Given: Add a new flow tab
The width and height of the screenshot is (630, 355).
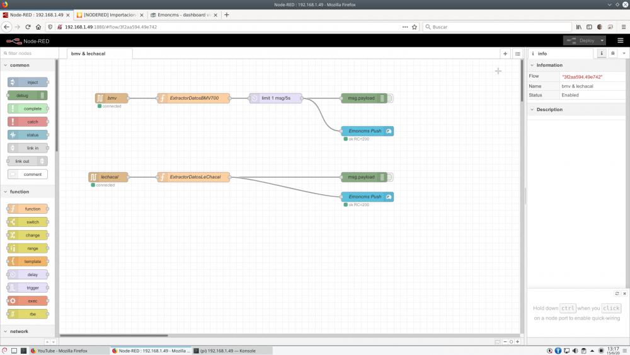Looking at the screenshot, I should (505, 54).
